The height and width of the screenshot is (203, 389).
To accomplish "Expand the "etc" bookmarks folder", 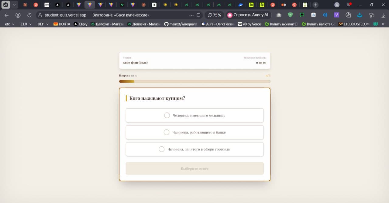I will pyautogui.click(x=9, y=24).
